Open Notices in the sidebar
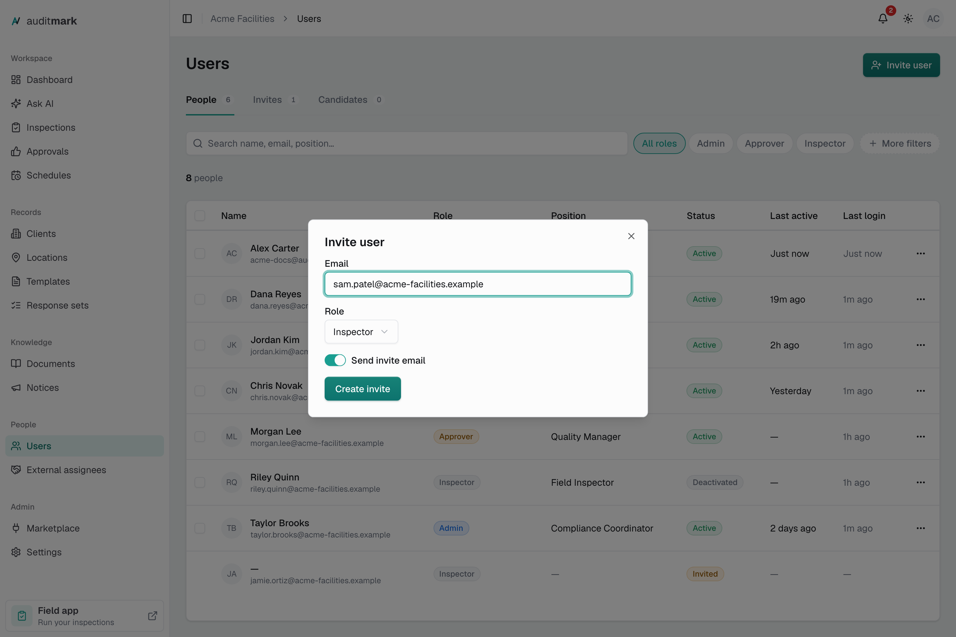Screen dimensions: 956x637 (x=85, y=388)
